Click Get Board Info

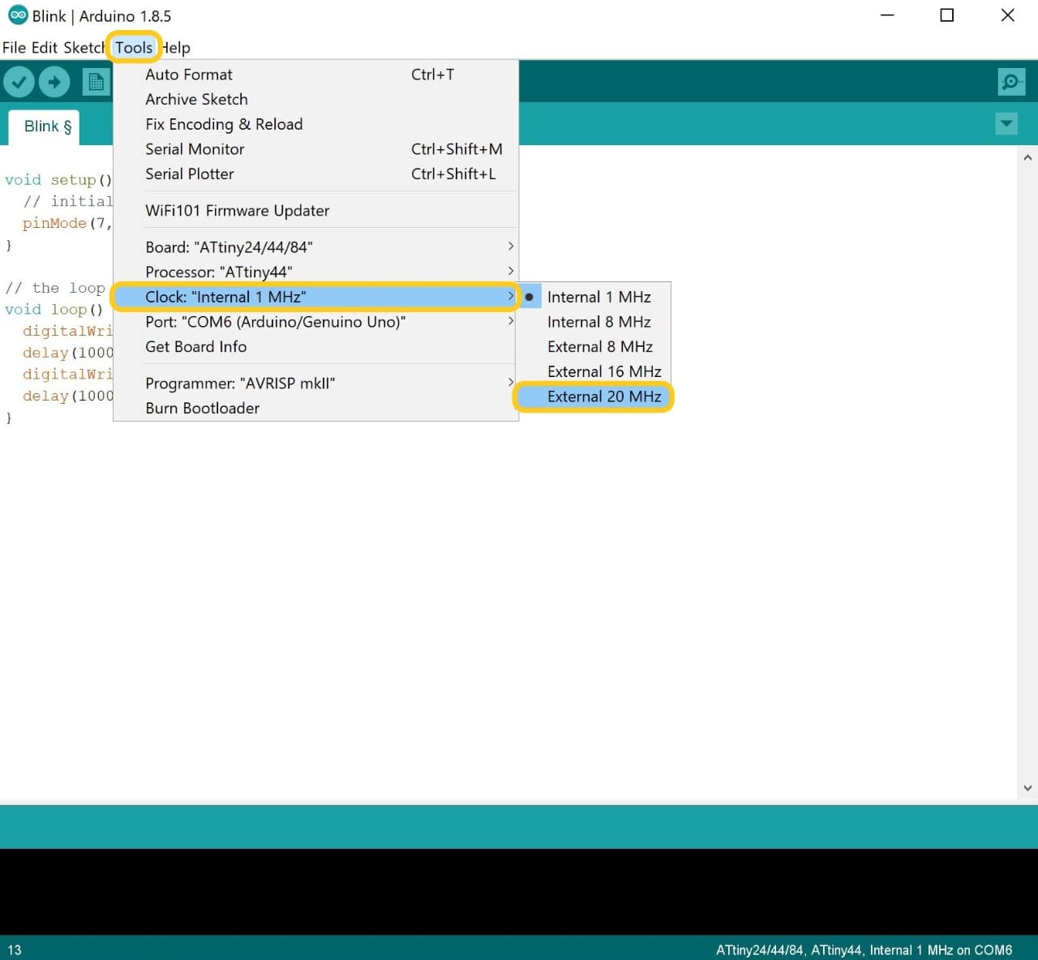click(315, 347)
